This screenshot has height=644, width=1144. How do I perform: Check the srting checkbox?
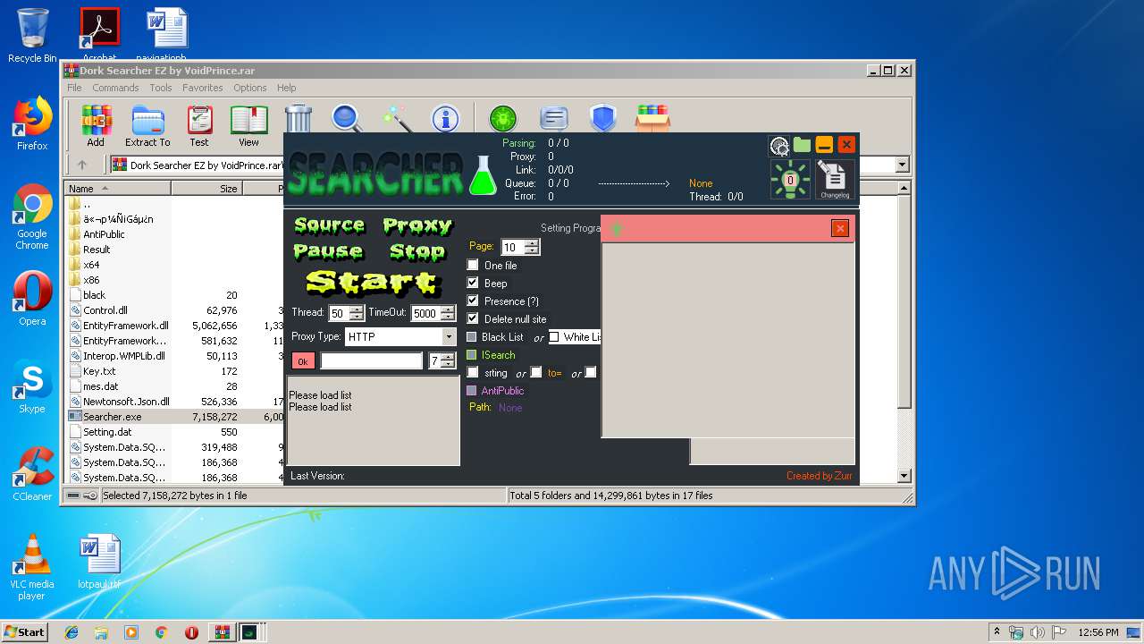pos(473,372)
